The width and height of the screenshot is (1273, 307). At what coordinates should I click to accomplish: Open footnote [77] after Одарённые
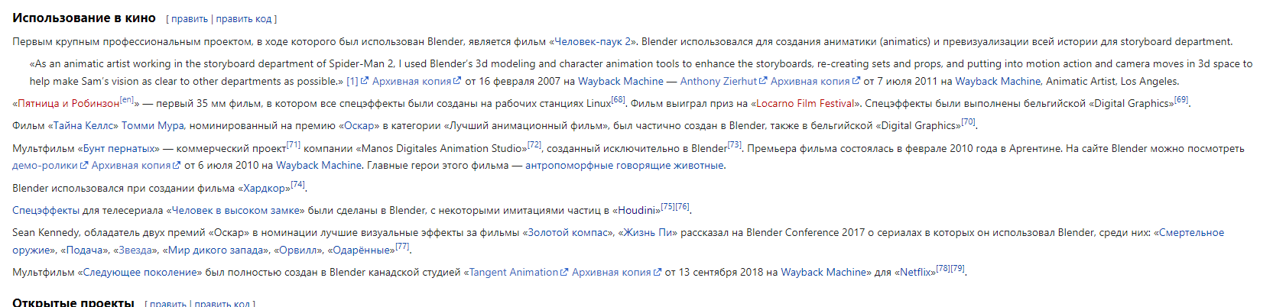click(402, 246)
